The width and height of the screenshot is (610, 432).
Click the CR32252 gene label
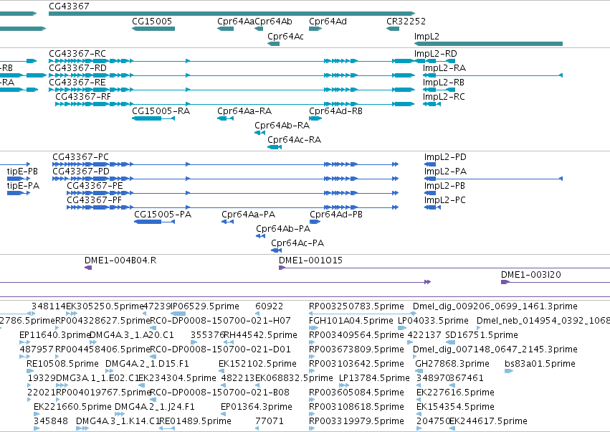click(406, 22)
